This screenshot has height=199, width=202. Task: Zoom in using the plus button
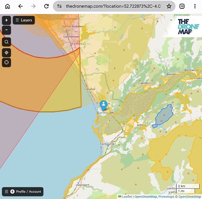pos(6,20)
